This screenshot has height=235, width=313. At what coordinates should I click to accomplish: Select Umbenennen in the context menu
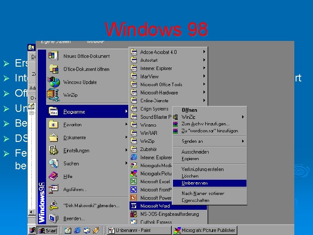(x=210, y=183)
